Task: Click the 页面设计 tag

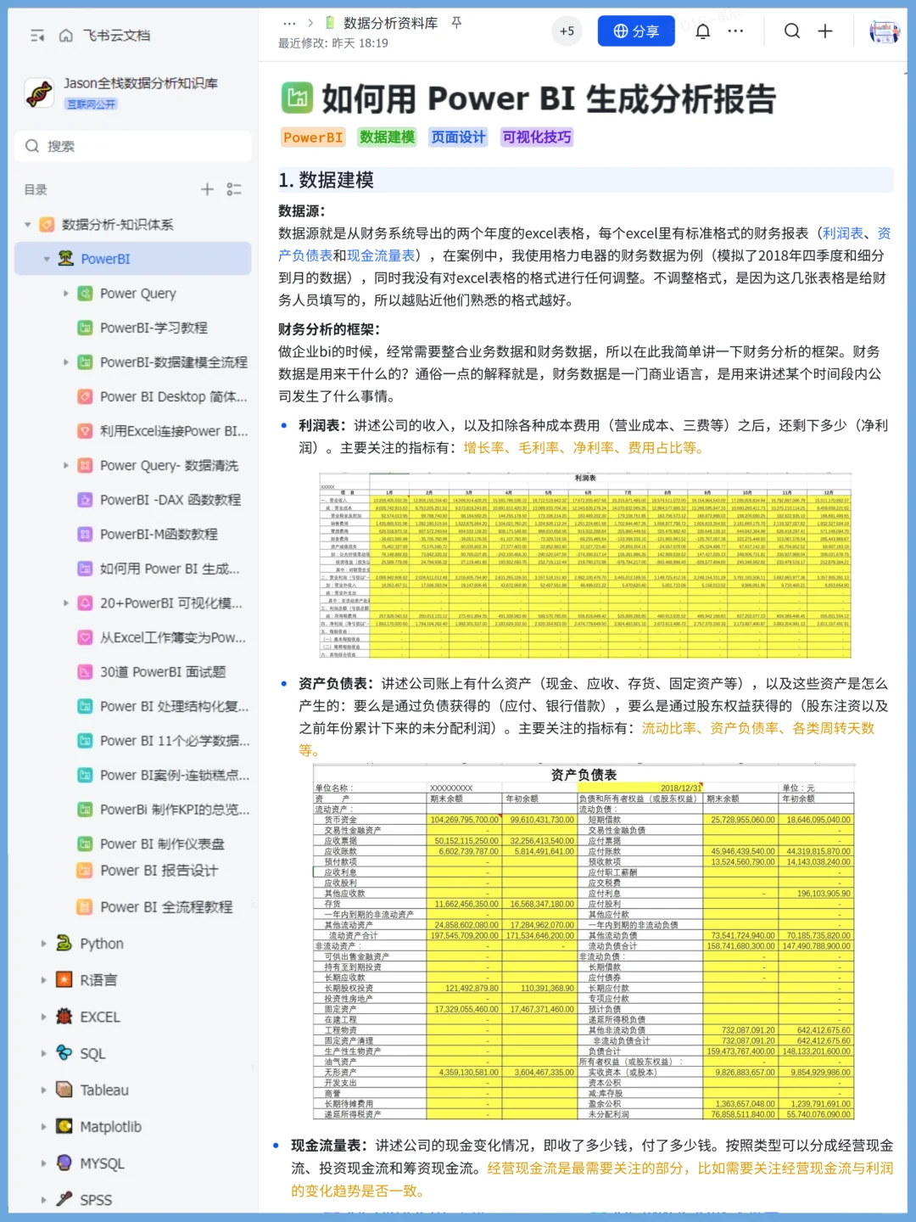Action: 458,137
